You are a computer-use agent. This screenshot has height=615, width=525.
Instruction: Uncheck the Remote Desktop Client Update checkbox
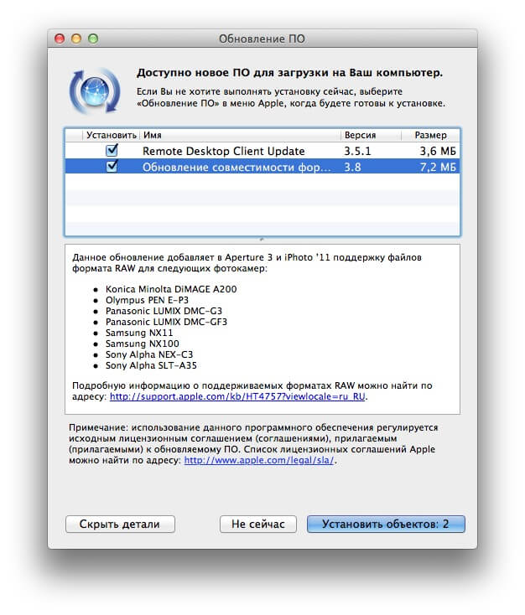(x=112, y=151)
